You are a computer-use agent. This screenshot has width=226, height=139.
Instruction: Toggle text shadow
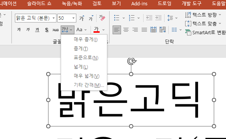coord(47,30)
